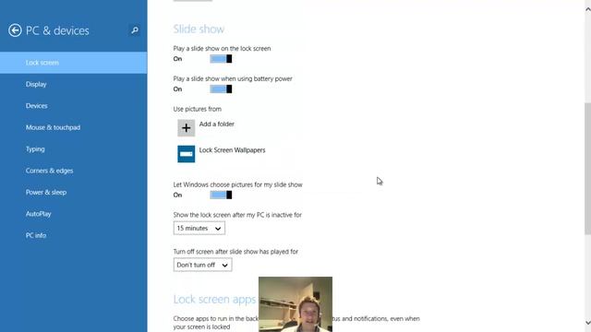This screenshot has height=332, width=591.
Task: Click the Lock screen apps heading
Action: [x=214, y=299]
